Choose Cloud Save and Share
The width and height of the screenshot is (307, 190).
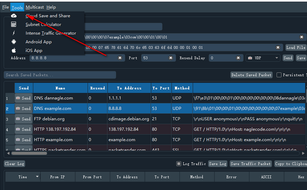tap(48, 16)
